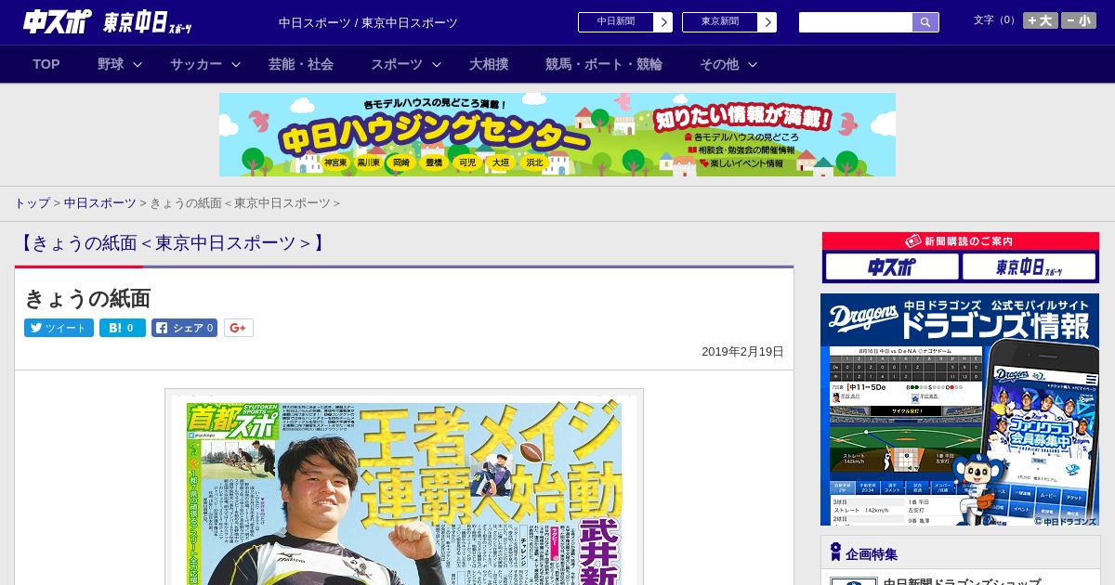The image size is (1115, 585).
Task: Open the newspaper front page image
Action: pos(404,487)
